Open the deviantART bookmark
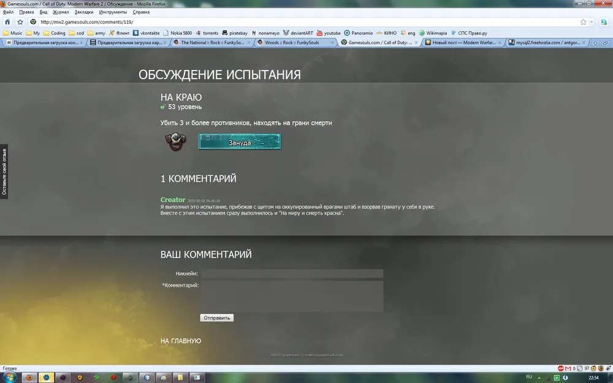The width and height of the screenshot is (613, 383). [x=298, y=33]
